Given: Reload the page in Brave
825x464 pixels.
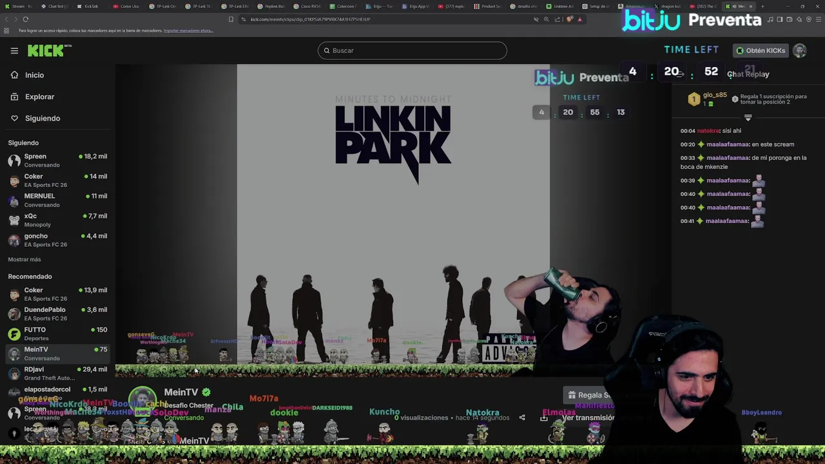Looking at the screenshot, I should click(26, 19).
